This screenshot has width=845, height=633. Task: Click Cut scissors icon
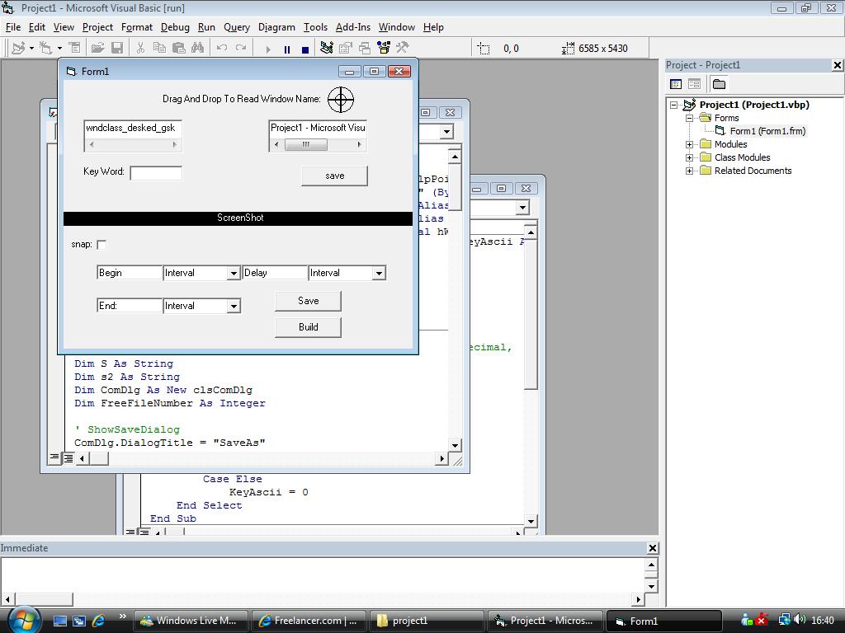coord(140,48)
